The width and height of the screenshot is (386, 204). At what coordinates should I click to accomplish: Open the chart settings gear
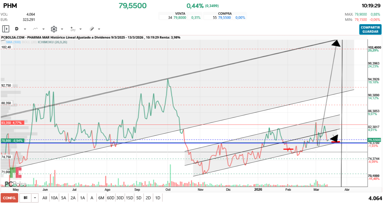54,29
